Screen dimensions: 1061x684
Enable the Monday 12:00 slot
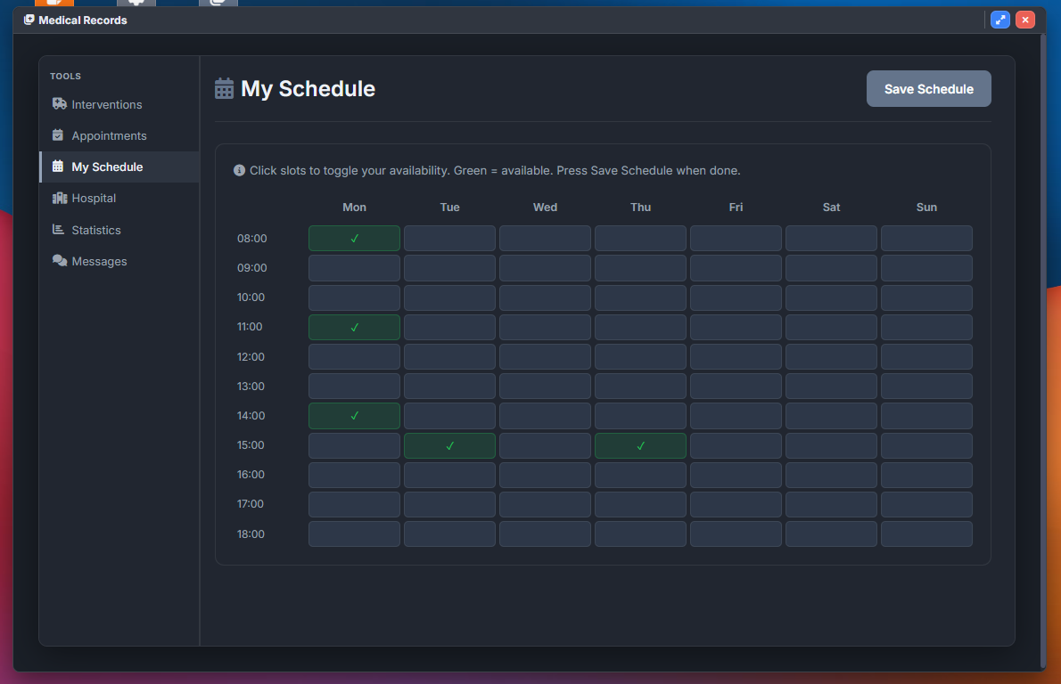pyautogui.click(x=354, y=357)
